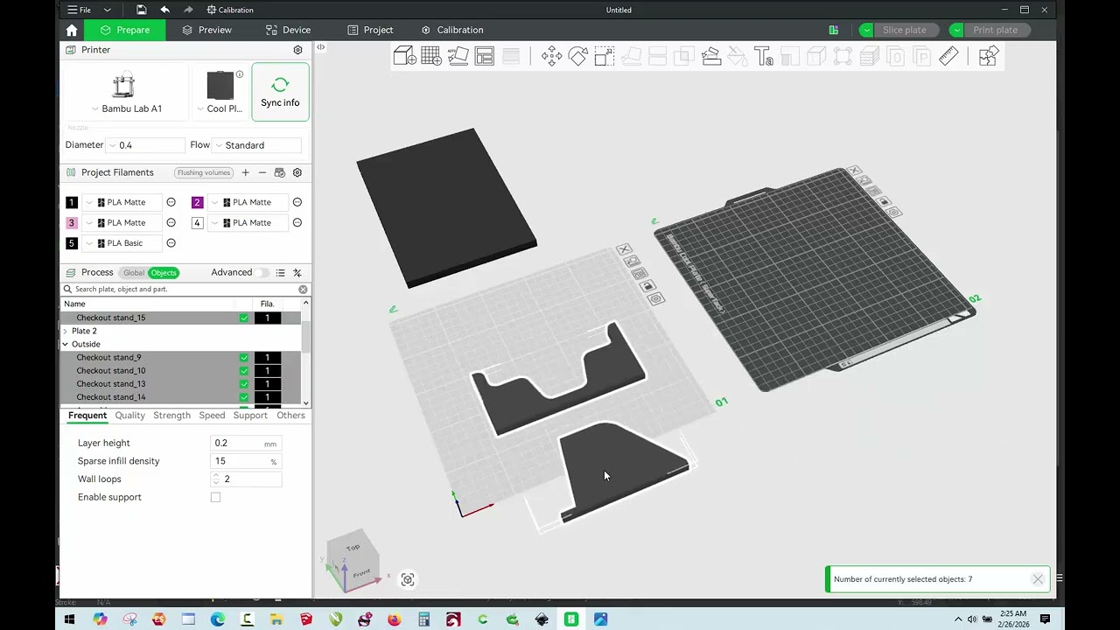Screen dimensions: 1120x630
Task: Toggle printable checkbox for Checkout stand_9
Action: (244, 358)
